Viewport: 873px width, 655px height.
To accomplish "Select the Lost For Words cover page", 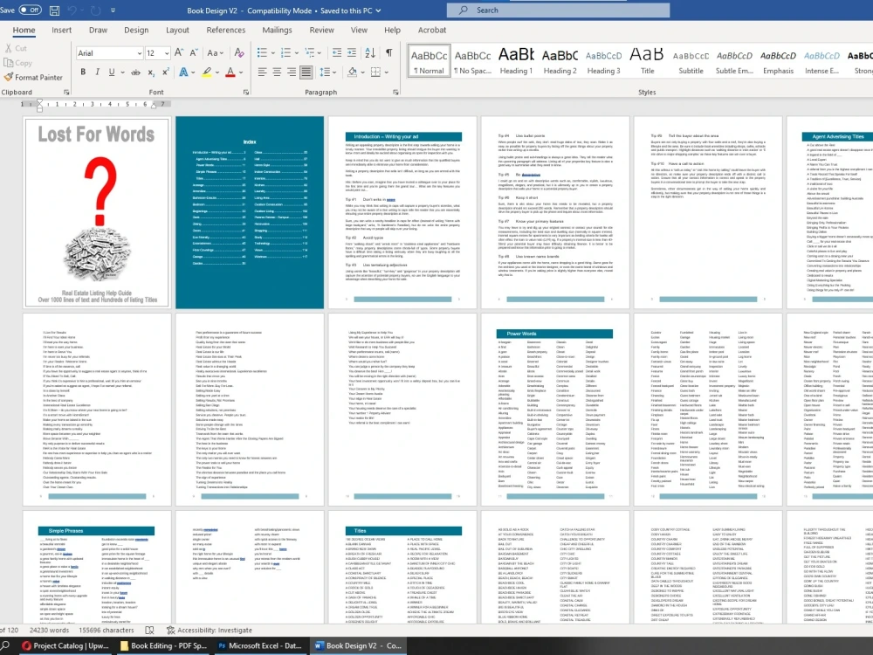I will (x=97, y=212).
